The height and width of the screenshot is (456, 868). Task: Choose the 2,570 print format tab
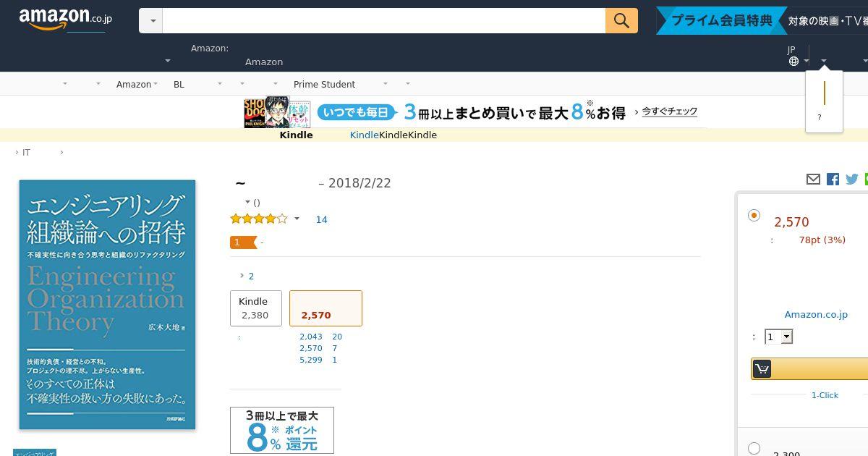325,308
